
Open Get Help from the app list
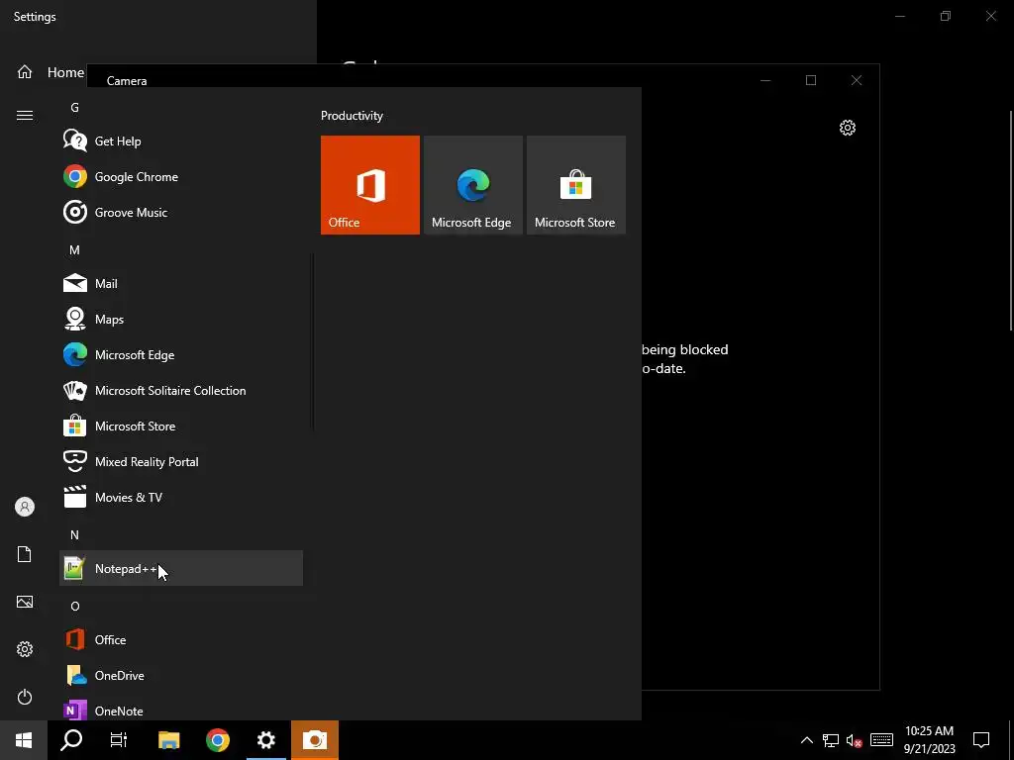[x=181, y=141]
